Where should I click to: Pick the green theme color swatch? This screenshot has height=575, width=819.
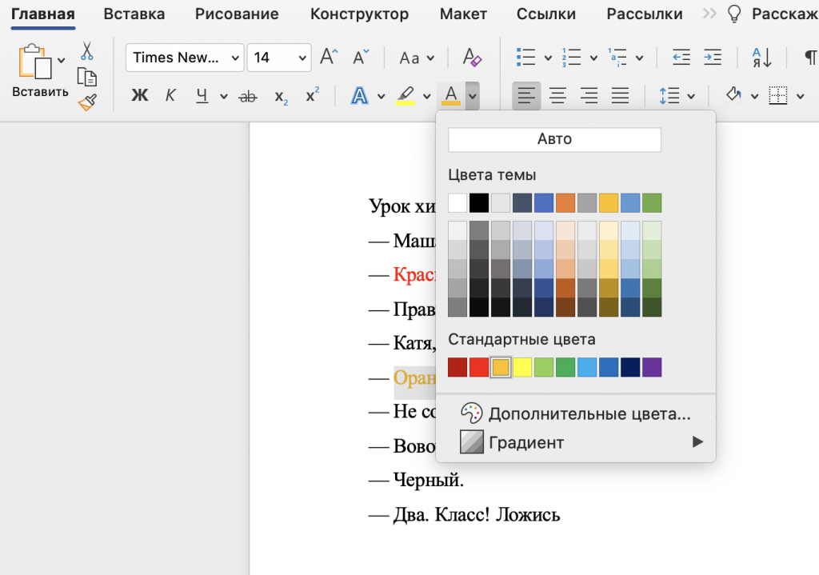tap(652, 202)
